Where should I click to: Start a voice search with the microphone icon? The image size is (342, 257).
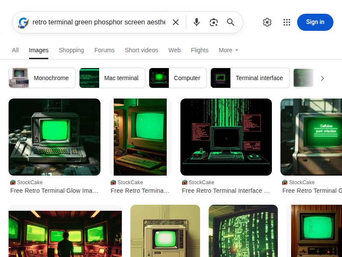point(197,22)
